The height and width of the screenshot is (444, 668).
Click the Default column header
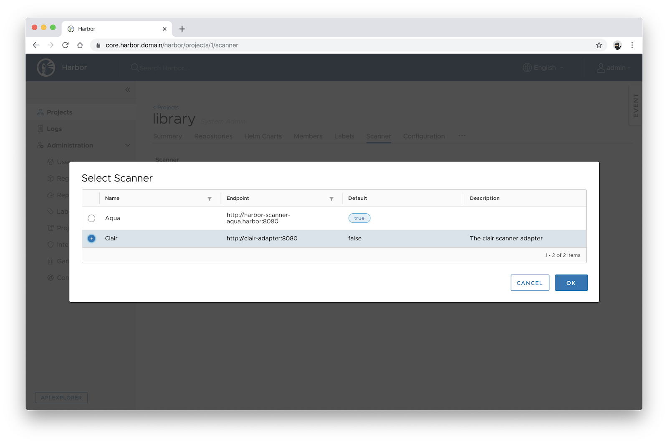(357, 198)
